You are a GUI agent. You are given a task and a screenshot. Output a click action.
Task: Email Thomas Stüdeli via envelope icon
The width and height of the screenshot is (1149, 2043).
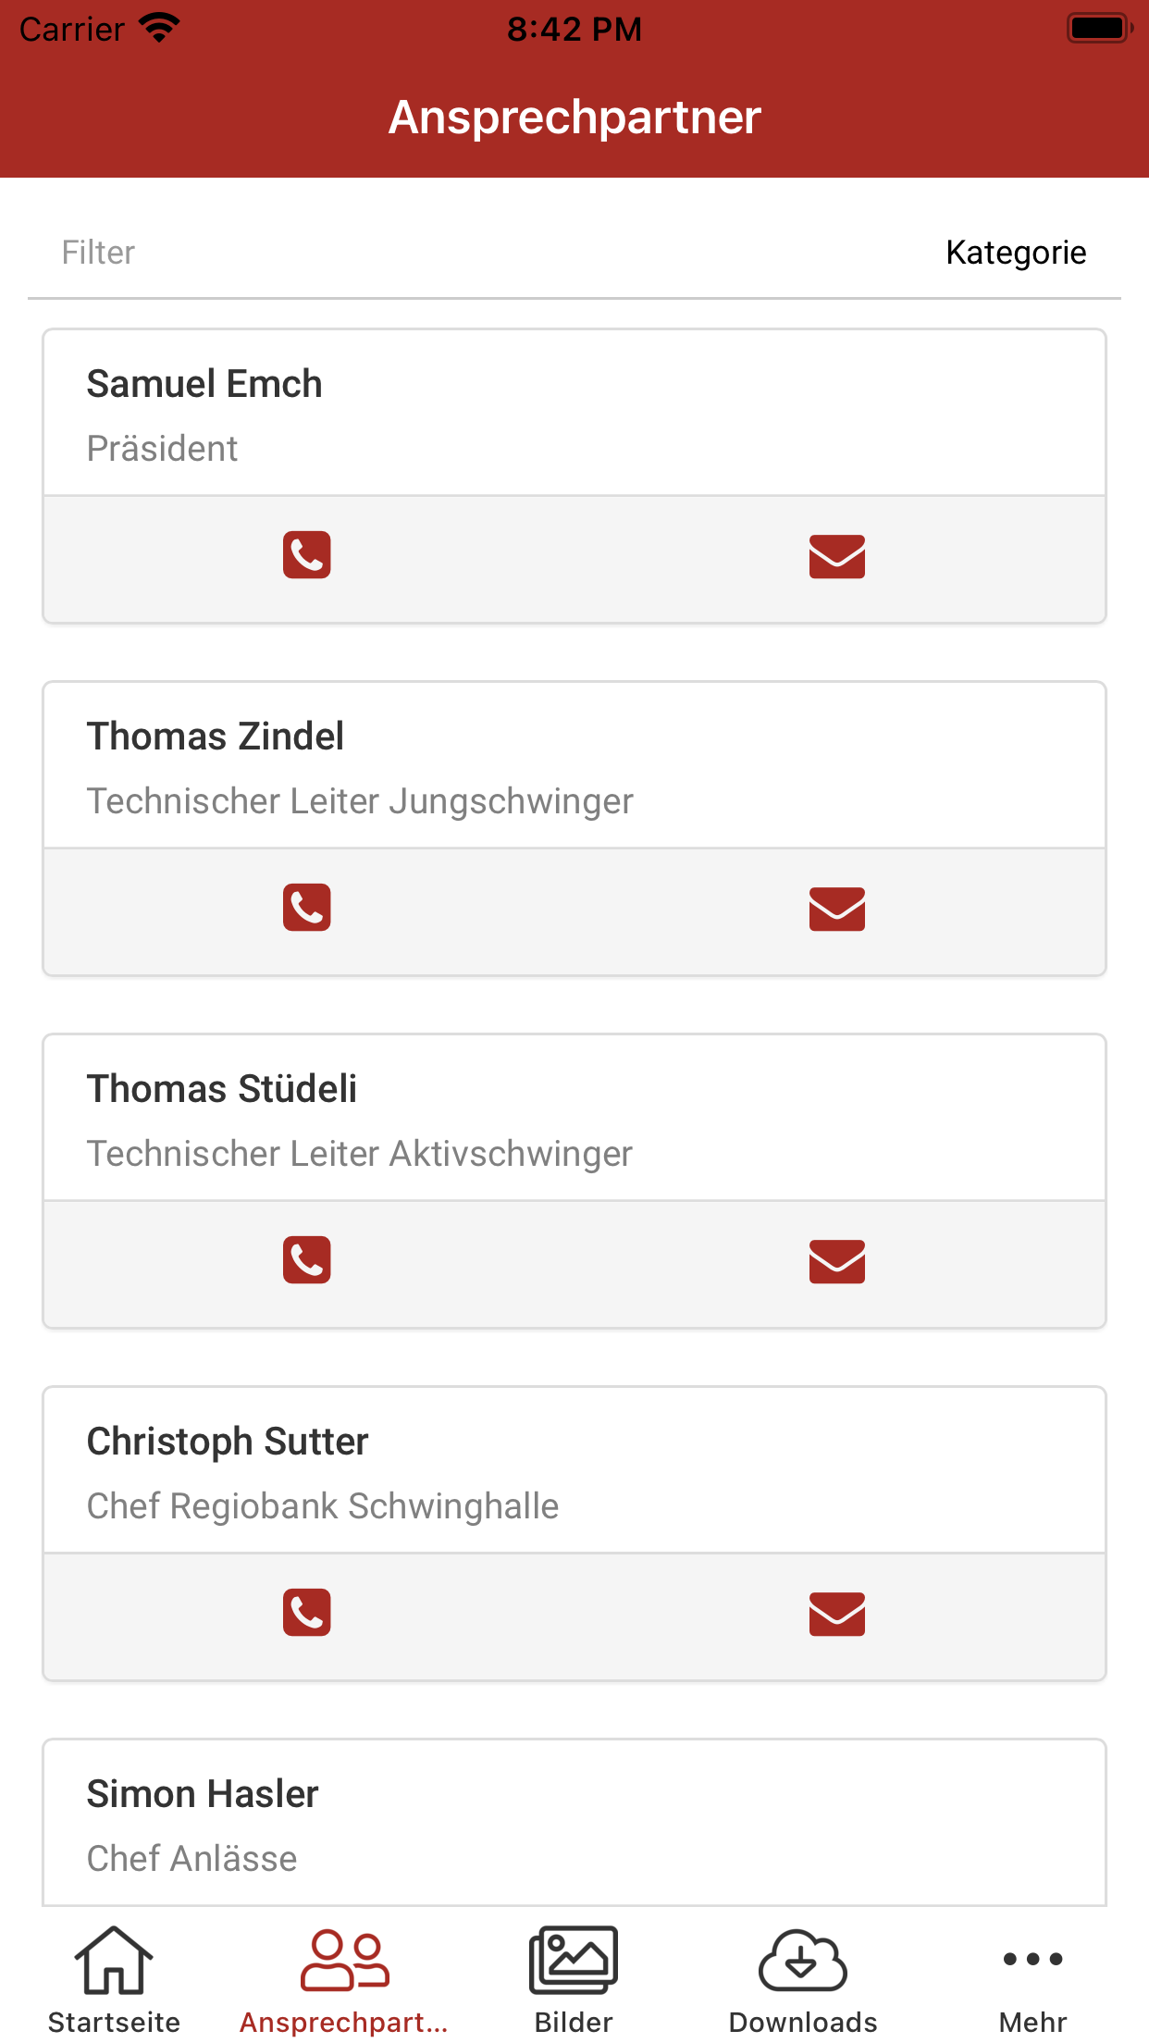point(837,1261)
